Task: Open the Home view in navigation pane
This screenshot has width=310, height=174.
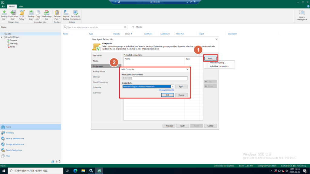Action: tap(31, 127)
